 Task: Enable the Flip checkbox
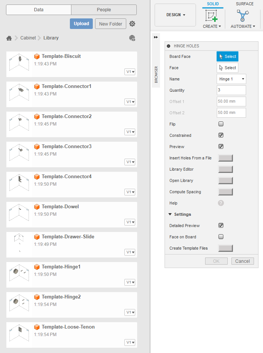coord(221,124)
